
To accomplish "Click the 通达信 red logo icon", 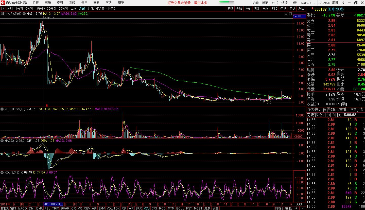I will pos(3,3).
